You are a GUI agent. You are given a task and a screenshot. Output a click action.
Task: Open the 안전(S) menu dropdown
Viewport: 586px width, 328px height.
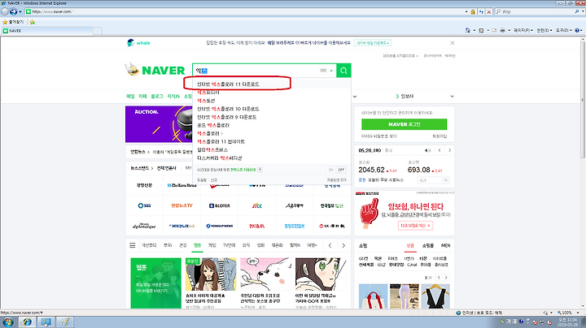(544, 30)
